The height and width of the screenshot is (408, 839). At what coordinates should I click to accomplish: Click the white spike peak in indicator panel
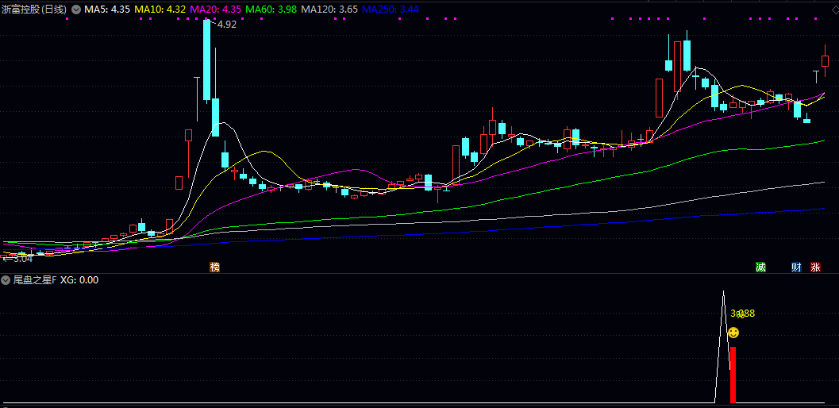723,293
